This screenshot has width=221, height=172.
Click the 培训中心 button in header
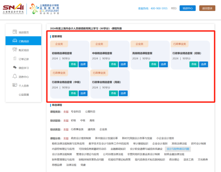188,8
